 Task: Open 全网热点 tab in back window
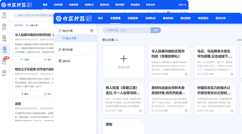pos(89,5)
